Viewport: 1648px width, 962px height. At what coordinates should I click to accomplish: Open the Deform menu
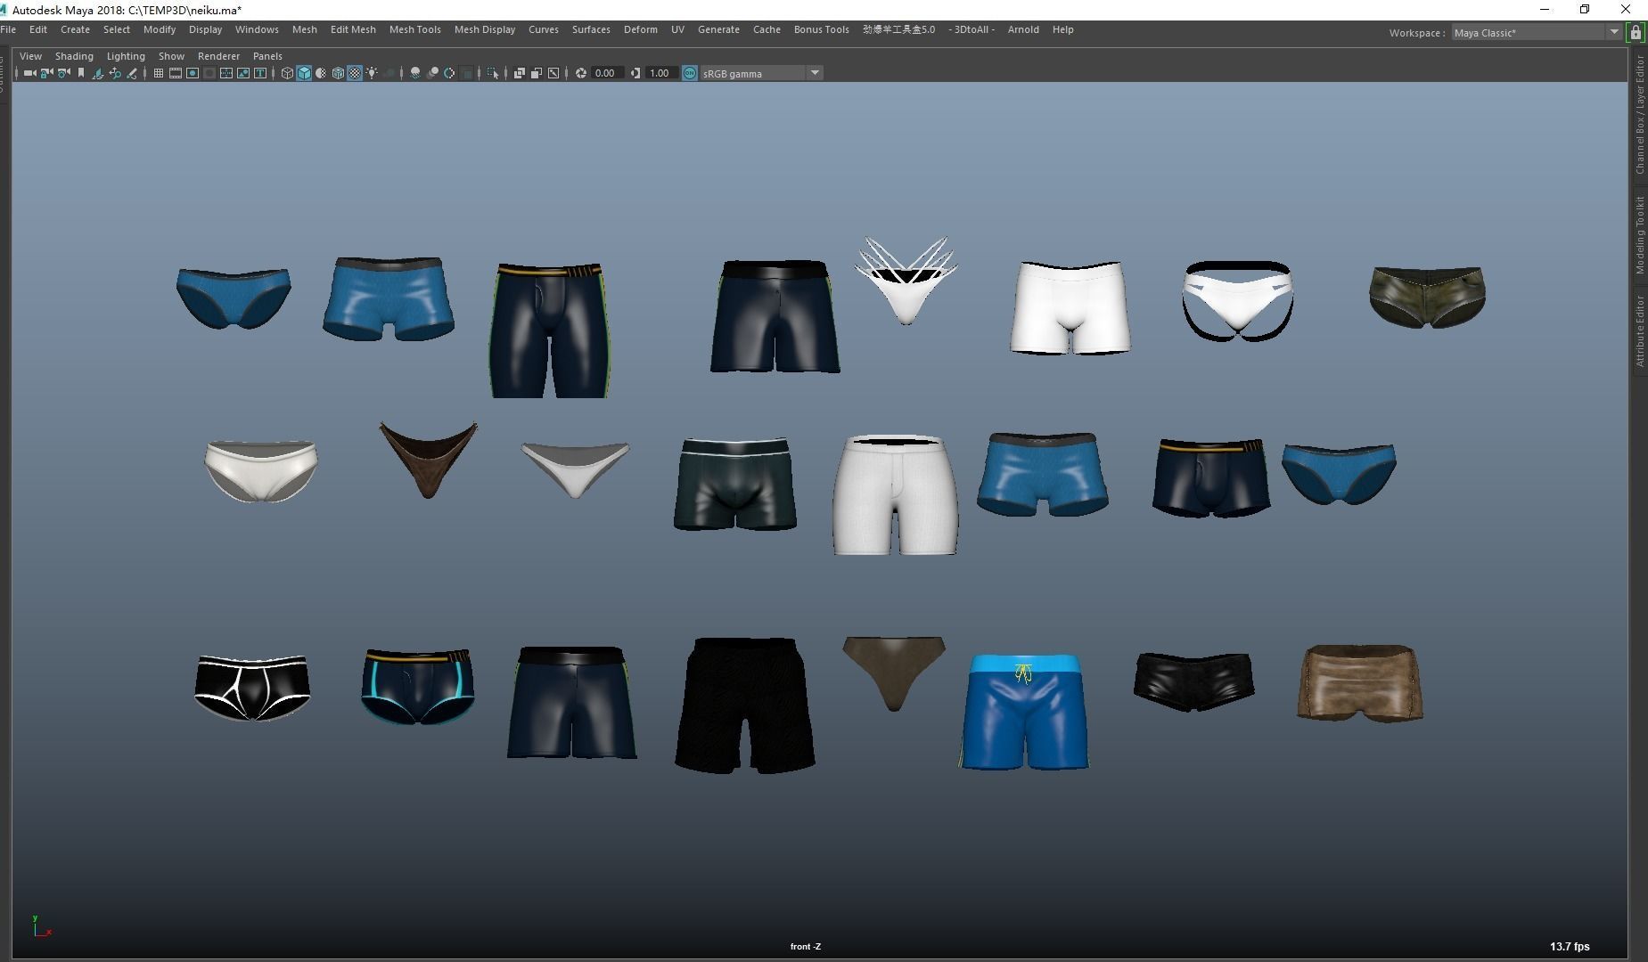point(640,29)
